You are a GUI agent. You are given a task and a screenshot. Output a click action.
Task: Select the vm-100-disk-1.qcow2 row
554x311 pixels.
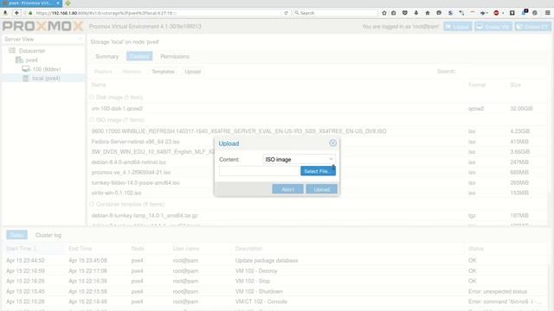pyautogui.click(x=318, y=109)
